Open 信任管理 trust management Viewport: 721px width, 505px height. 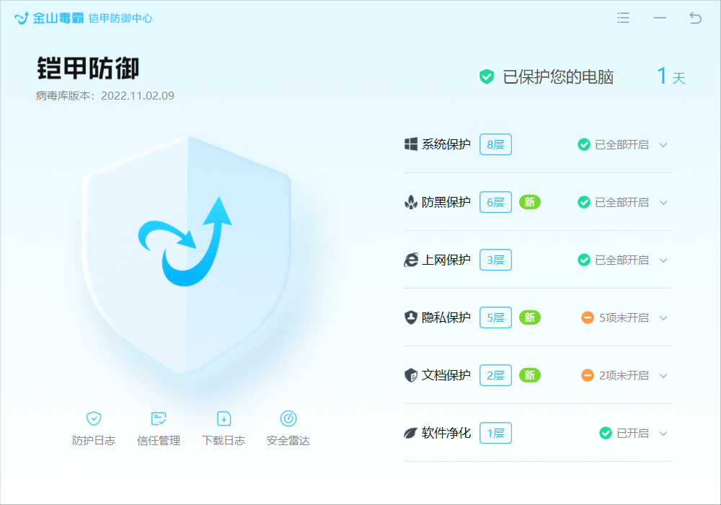[x=158, y=427]
